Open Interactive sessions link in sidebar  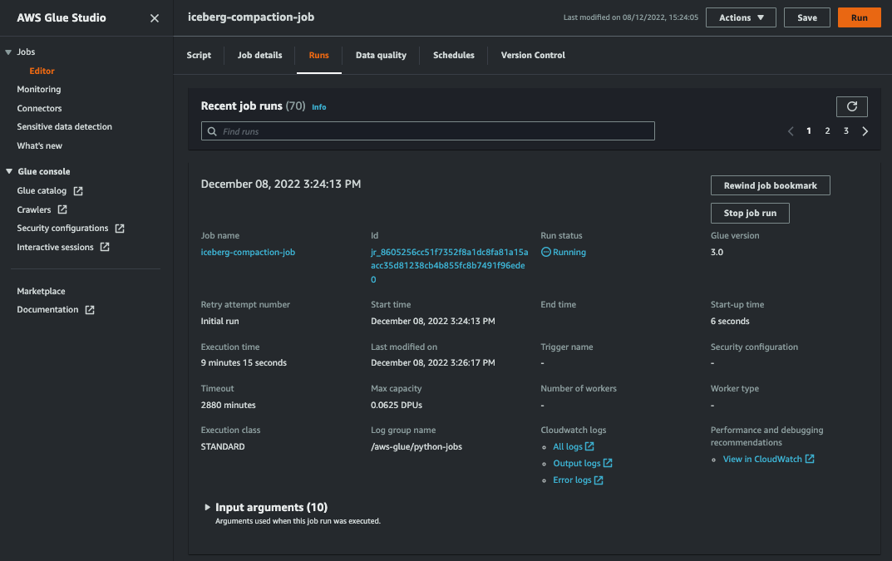55,247
